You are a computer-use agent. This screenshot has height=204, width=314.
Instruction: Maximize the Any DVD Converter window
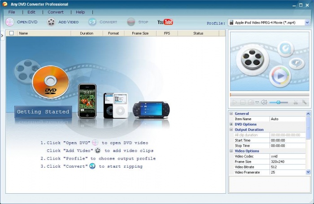click(x=301, y=5)
